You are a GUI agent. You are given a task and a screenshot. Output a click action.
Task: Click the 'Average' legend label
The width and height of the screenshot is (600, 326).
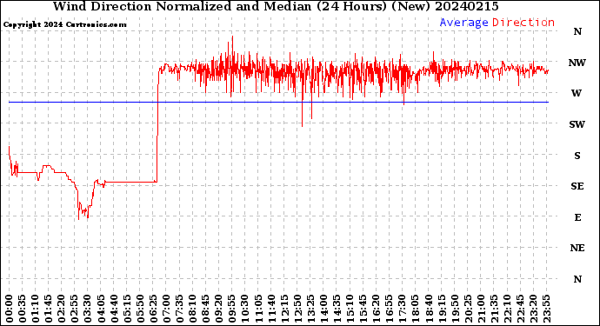pos(463,23)
